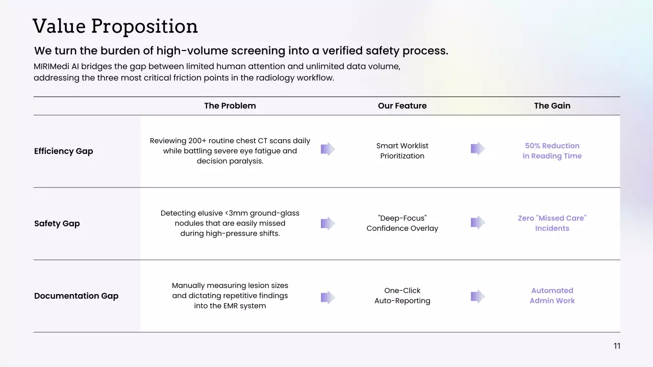This screenshot has width=653, height=367.
Task: Select "The Gain" column header
Action: click(x=552, y=106)
